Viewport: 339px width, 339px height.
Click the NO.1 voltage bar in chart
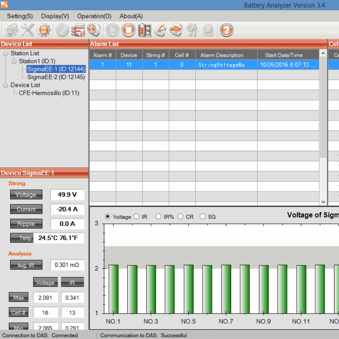coord(114,289)
